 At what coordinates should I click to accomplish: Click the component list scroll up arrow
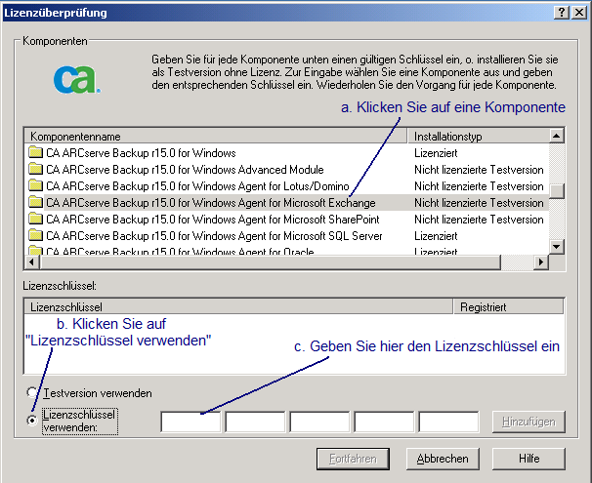557,136
